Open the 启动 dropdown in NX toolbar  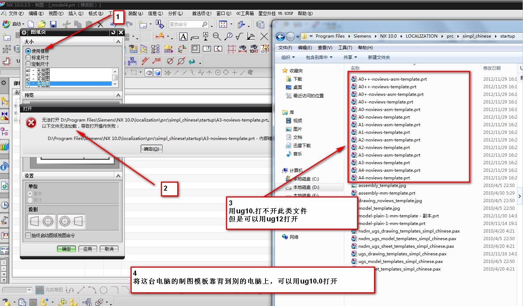[13, 24]
